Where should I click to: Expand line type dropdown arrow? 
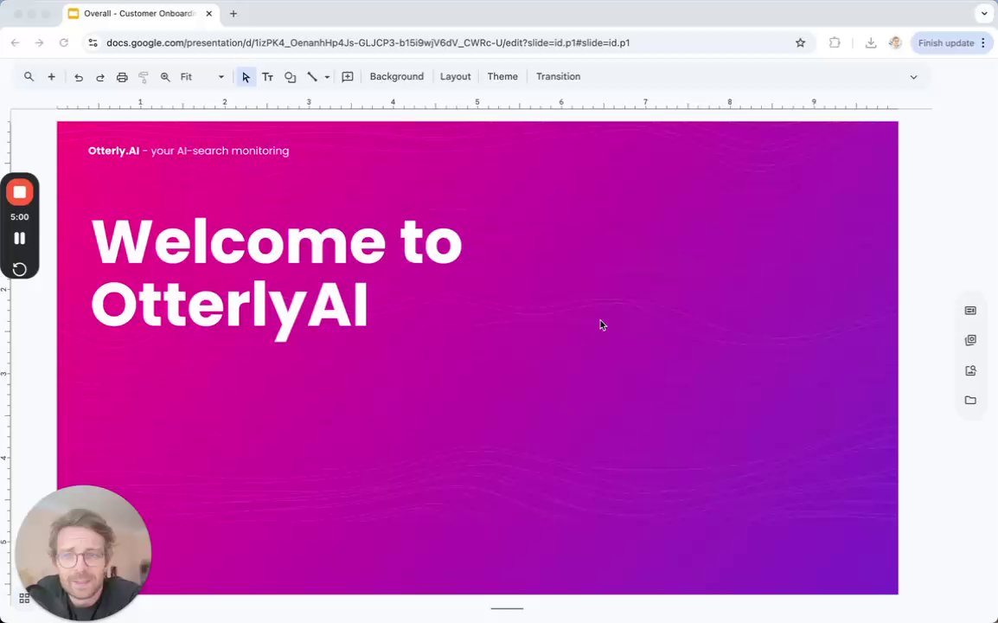tap(327, 77)
